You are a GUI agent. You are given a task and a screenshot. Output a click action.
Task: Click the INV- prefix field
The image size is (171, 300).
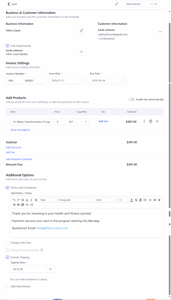(14, 80)
